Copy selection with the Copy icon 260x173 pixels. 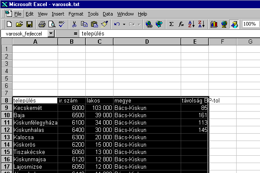click(x=84, y=24)
